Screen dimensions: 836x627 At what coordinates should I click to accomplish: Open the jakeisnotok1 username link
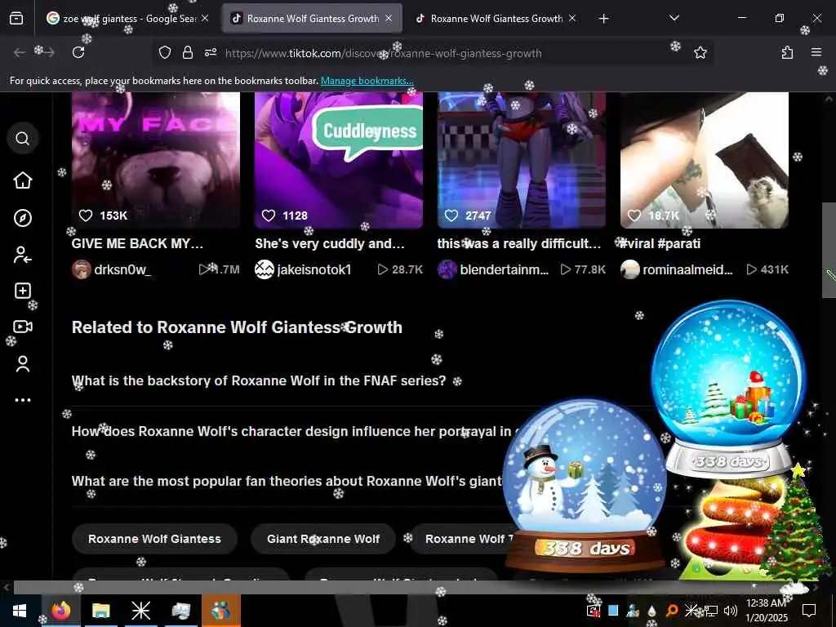(314, 269)
